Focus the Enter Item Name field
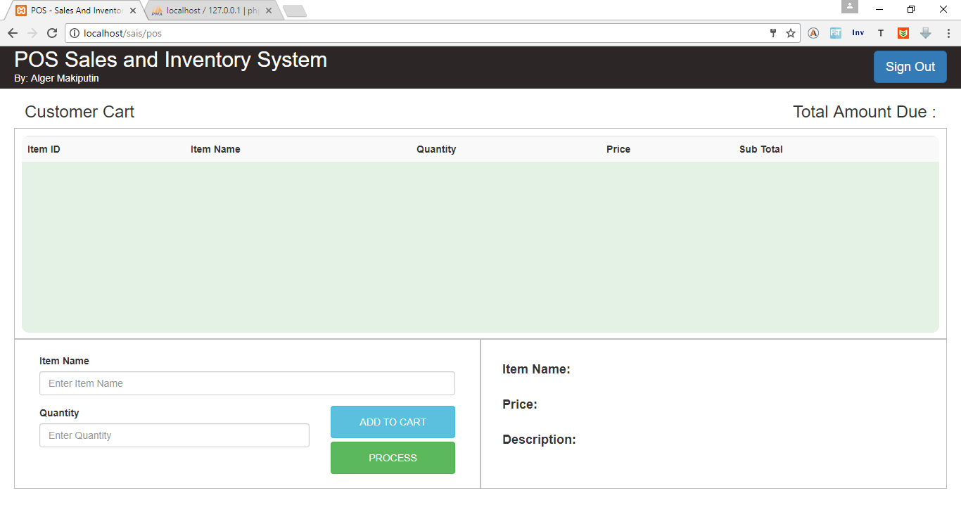 point(247,383)
